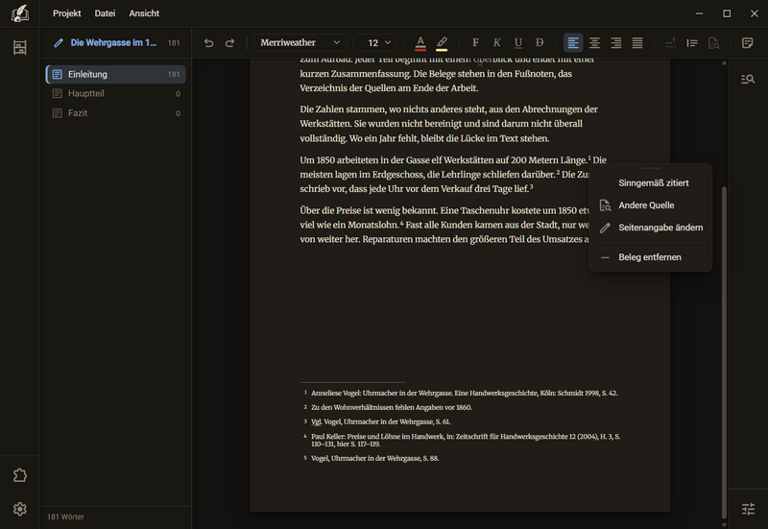Click footnote 3 'Vgl. Vogel' text
Screen dimensions: 768x529
380,421
